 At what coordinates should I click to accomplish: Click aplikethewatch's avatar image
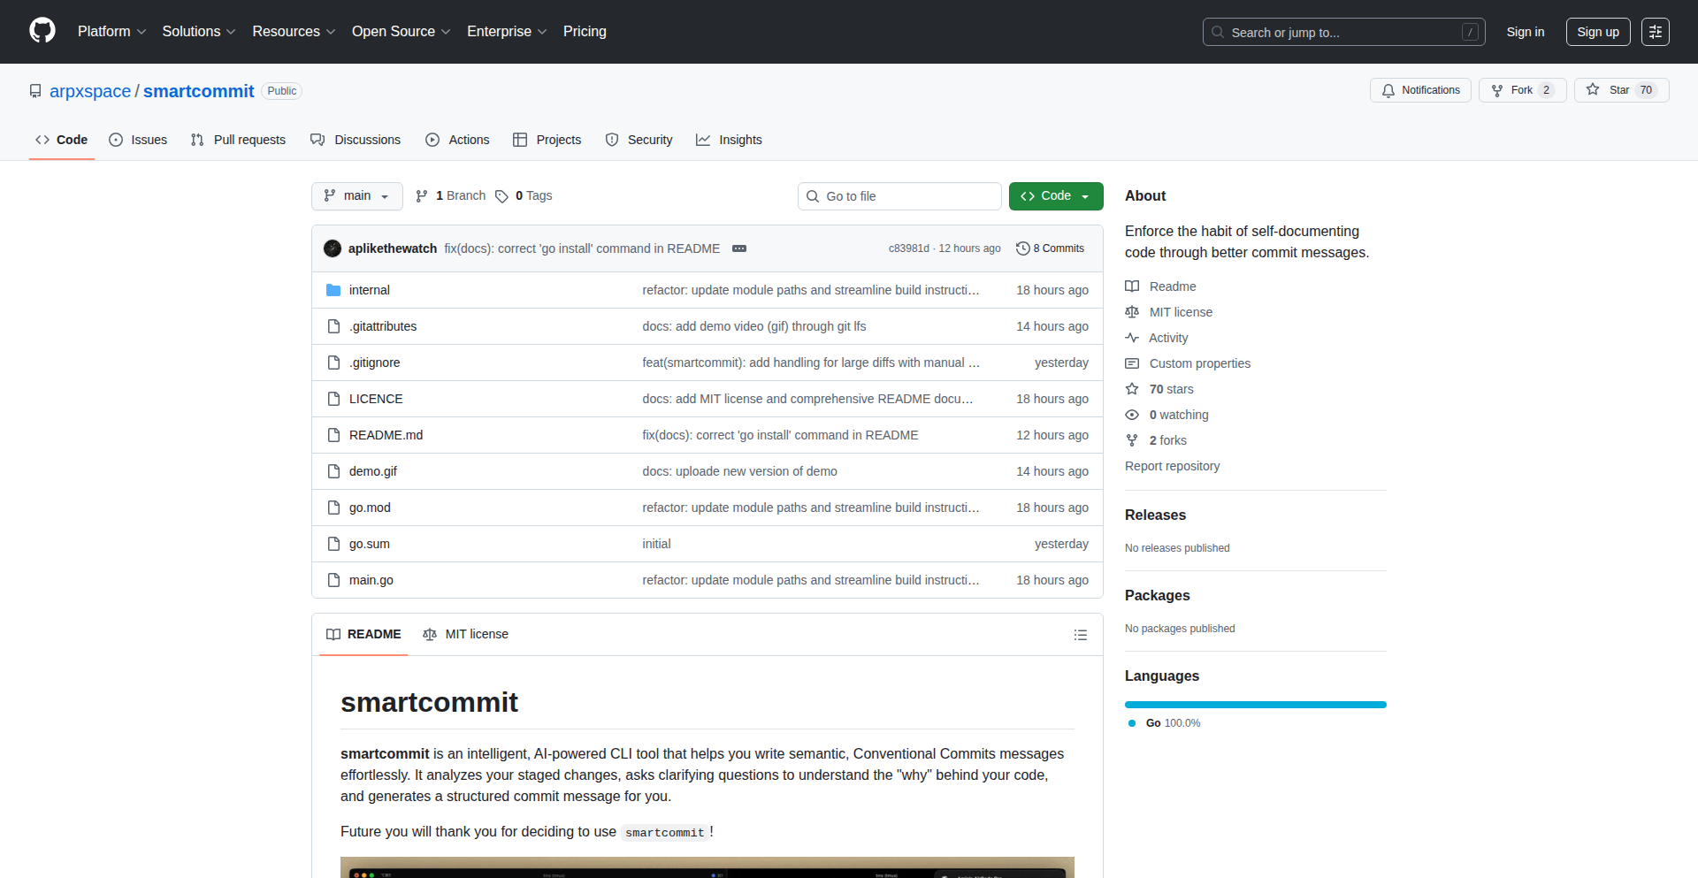[x=333, y=248]
